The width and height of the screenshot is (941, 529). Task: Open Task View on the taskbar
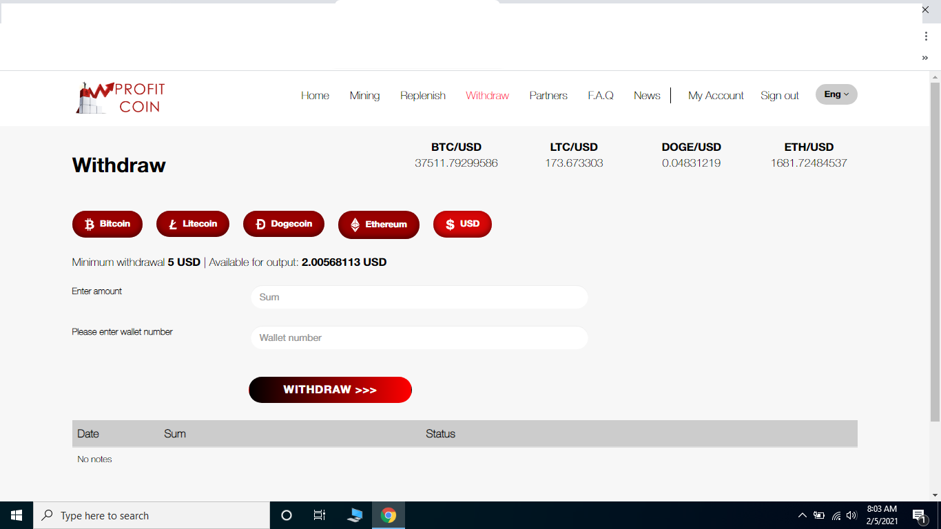pos(320,515)
